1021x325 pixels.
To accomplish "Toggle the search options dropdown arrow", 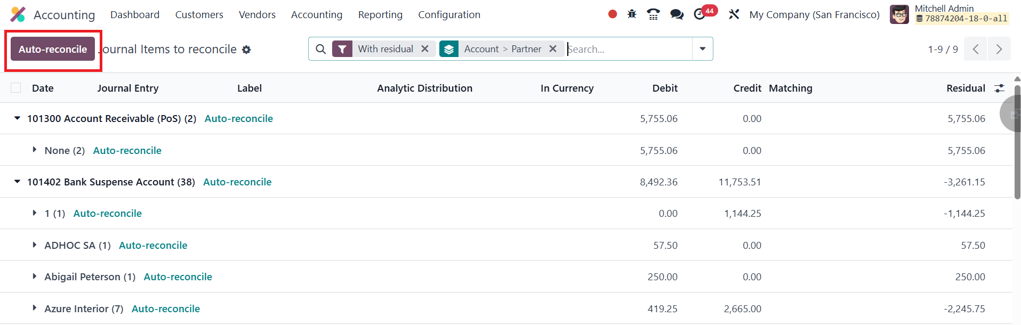I will 702,49.
